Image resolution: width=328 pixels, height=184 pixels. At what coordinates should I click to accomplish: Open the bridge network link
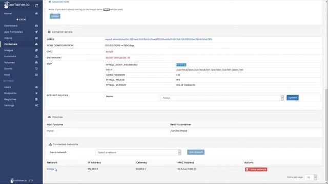[x=50, y=169]
